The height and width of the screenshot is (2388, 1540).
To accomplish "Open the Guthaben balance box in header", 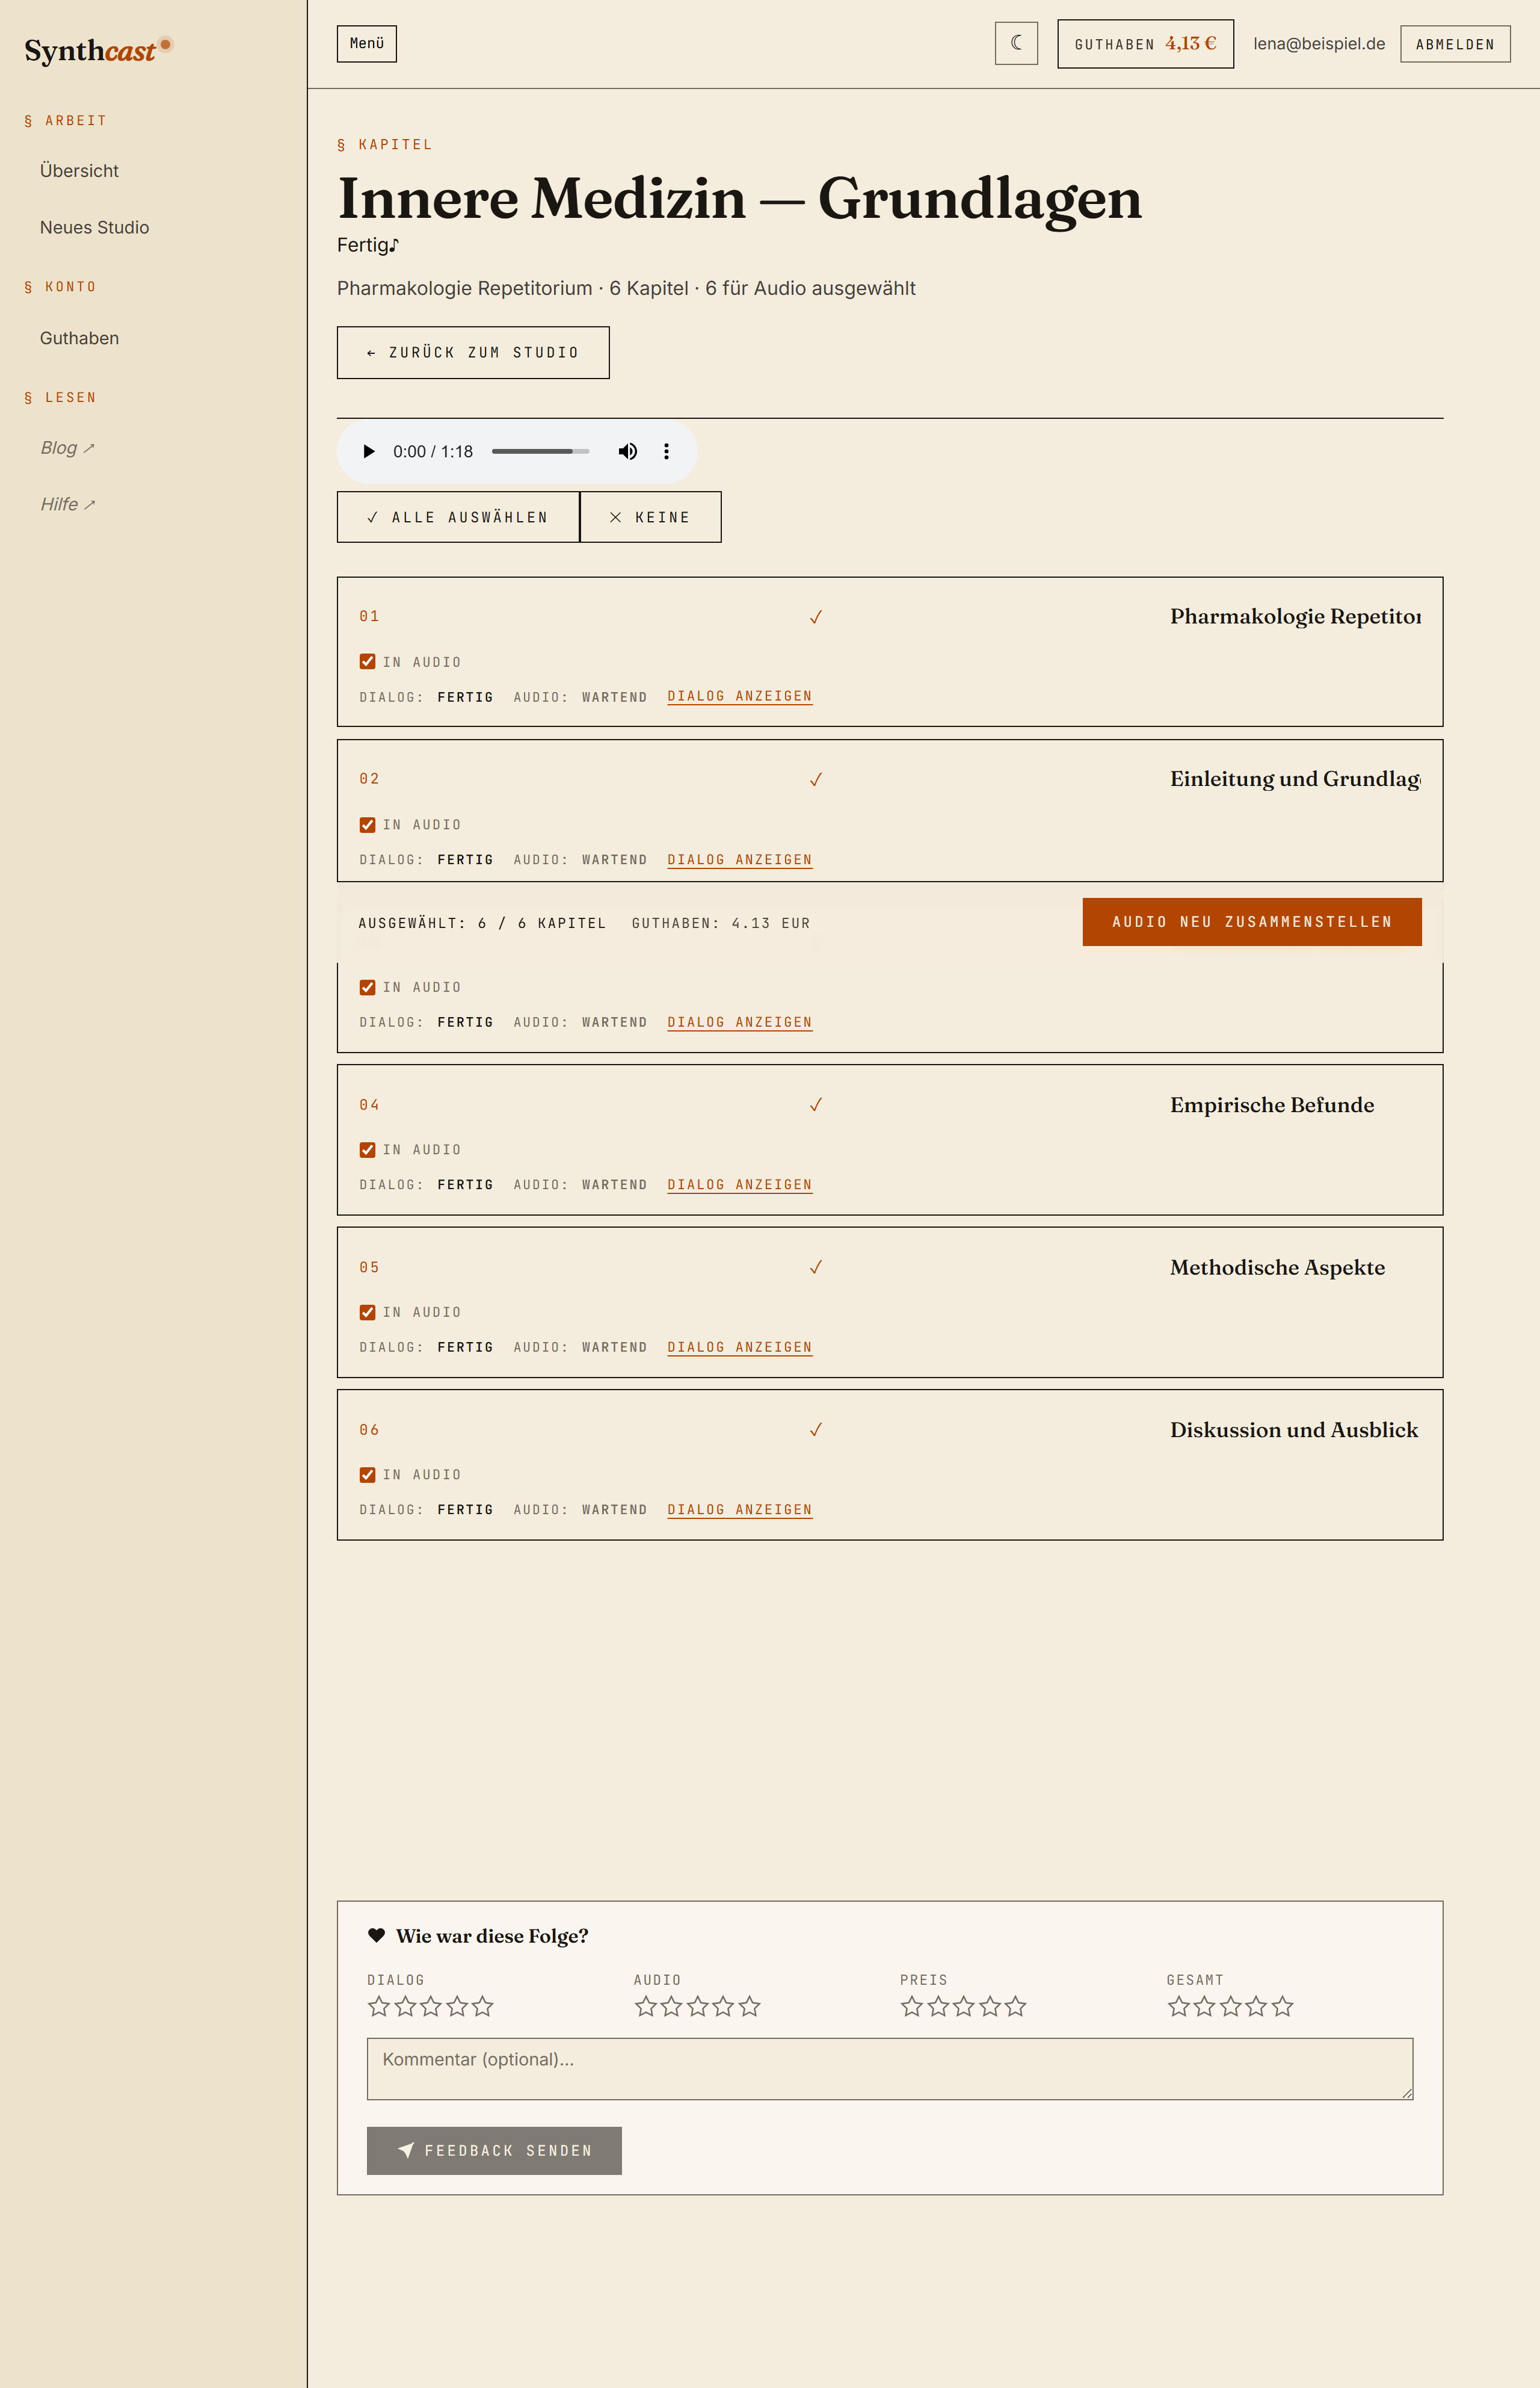I will coord(1145,44).
